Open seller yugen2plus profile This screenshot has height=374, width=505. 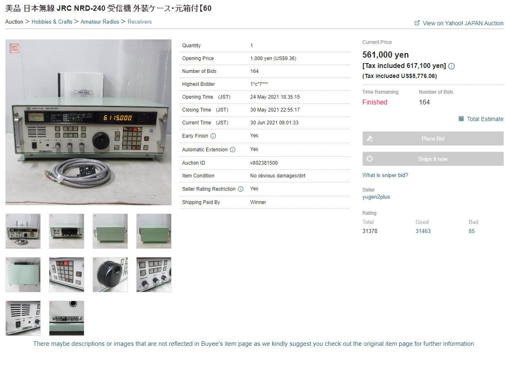click(376, 197)
